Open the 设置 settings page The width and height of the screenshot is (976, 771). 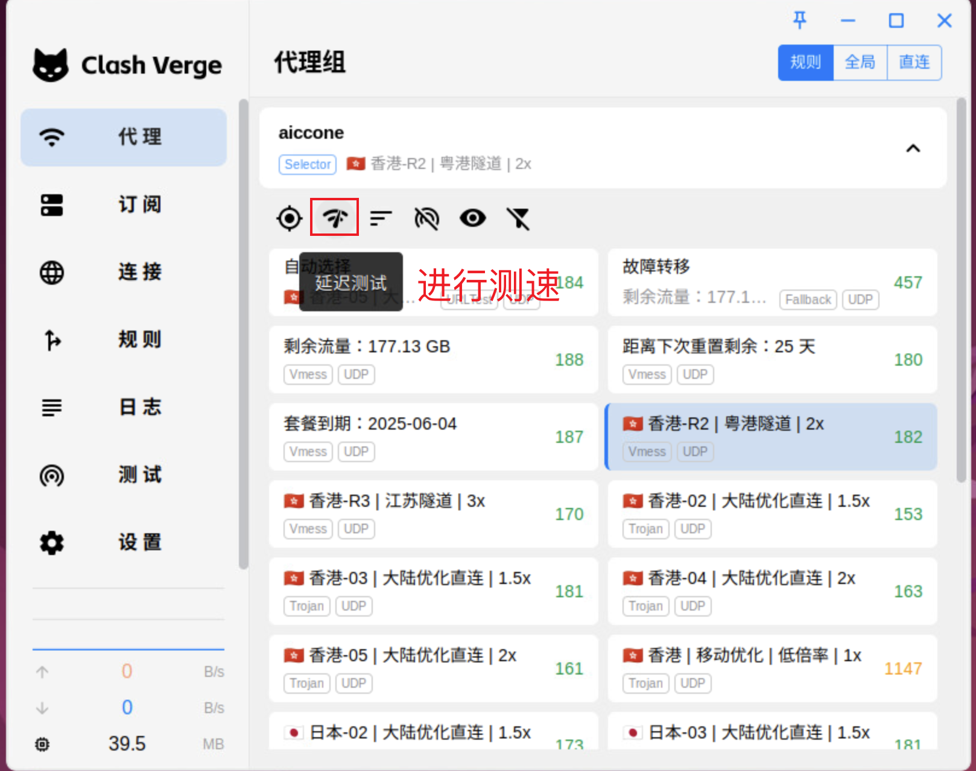pyautogui.click(x=124, y=543)
